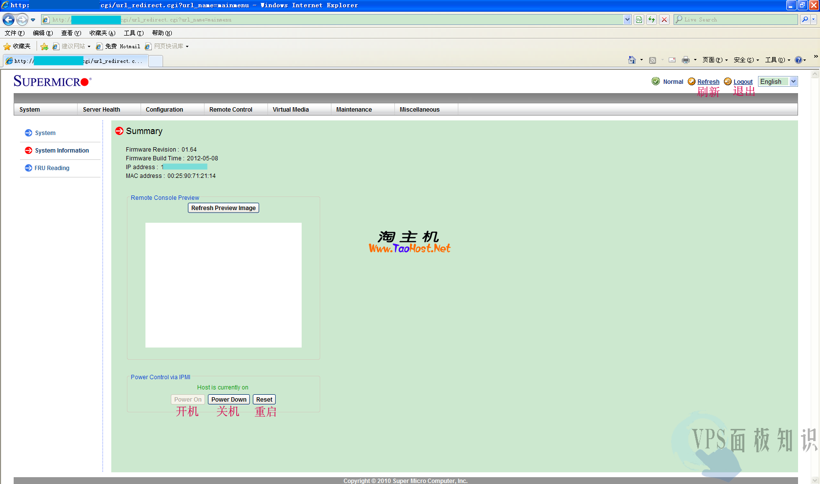Click the arrow icon beside FRU Reading
Screen dimensions: 820x484
click(x=28, y=168)
